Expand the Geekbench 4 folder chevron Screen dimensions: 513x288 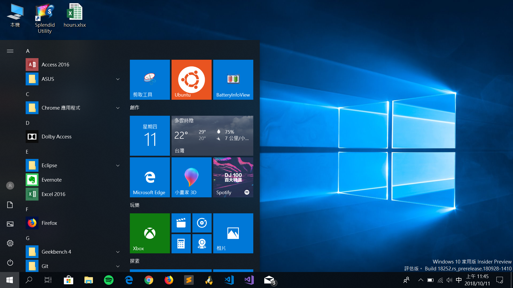(x=118, y=252)
